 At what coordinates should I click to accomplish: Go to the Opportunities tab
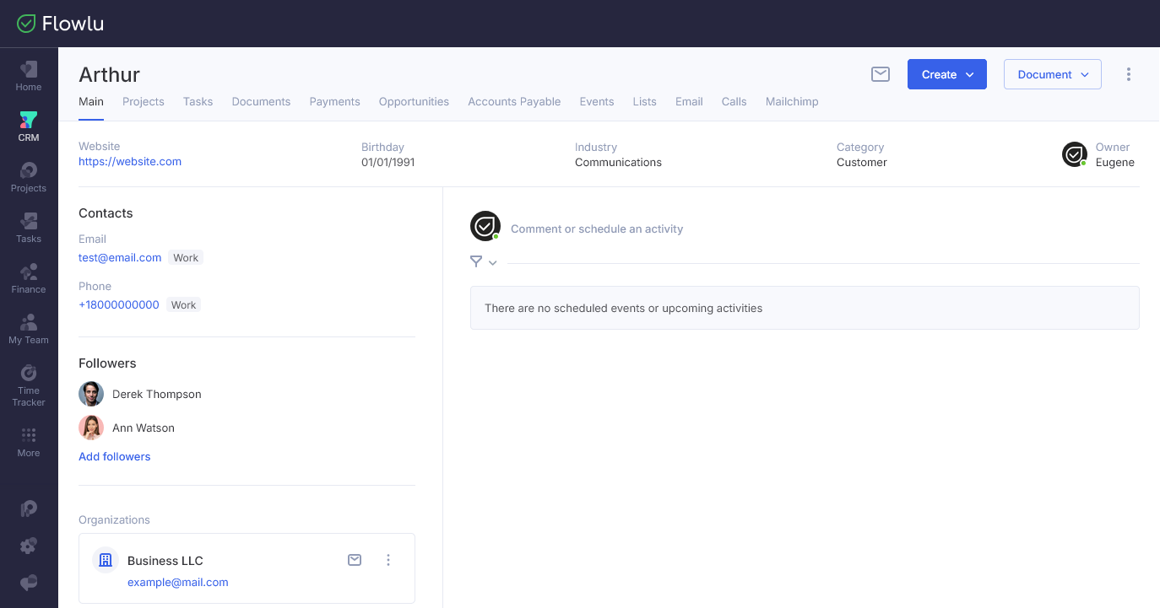tap(414, 102)
